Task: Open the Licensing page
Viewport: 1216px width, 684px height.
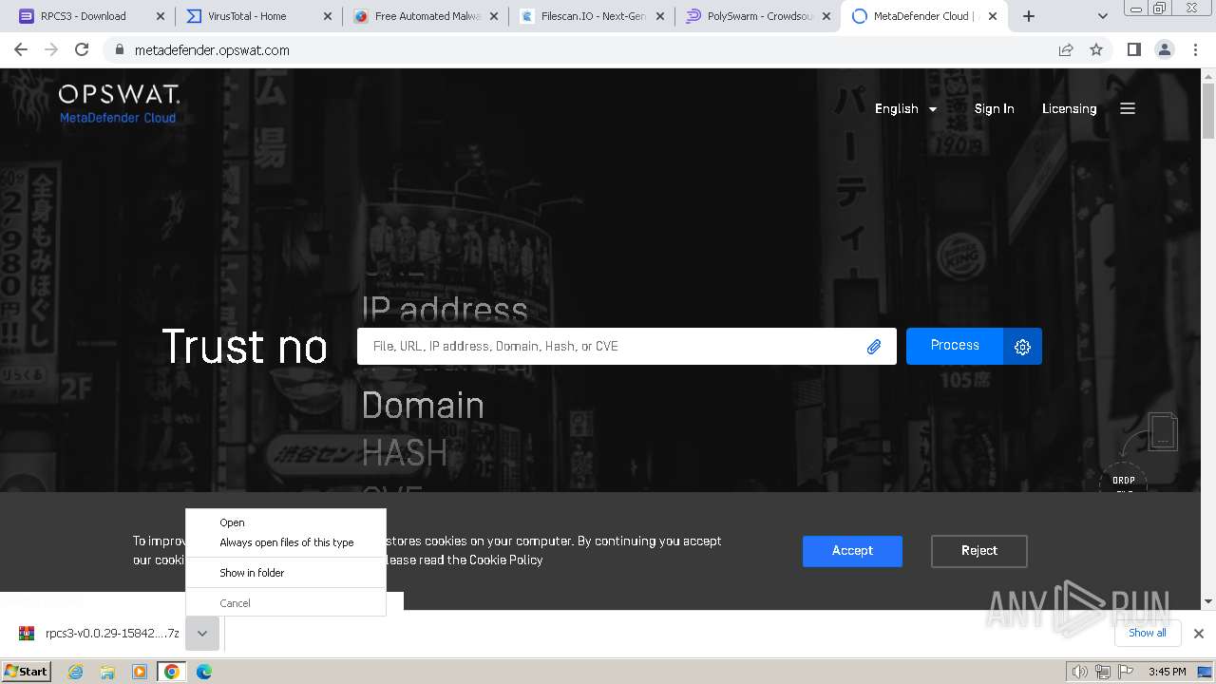Action: click(1069, 108)
